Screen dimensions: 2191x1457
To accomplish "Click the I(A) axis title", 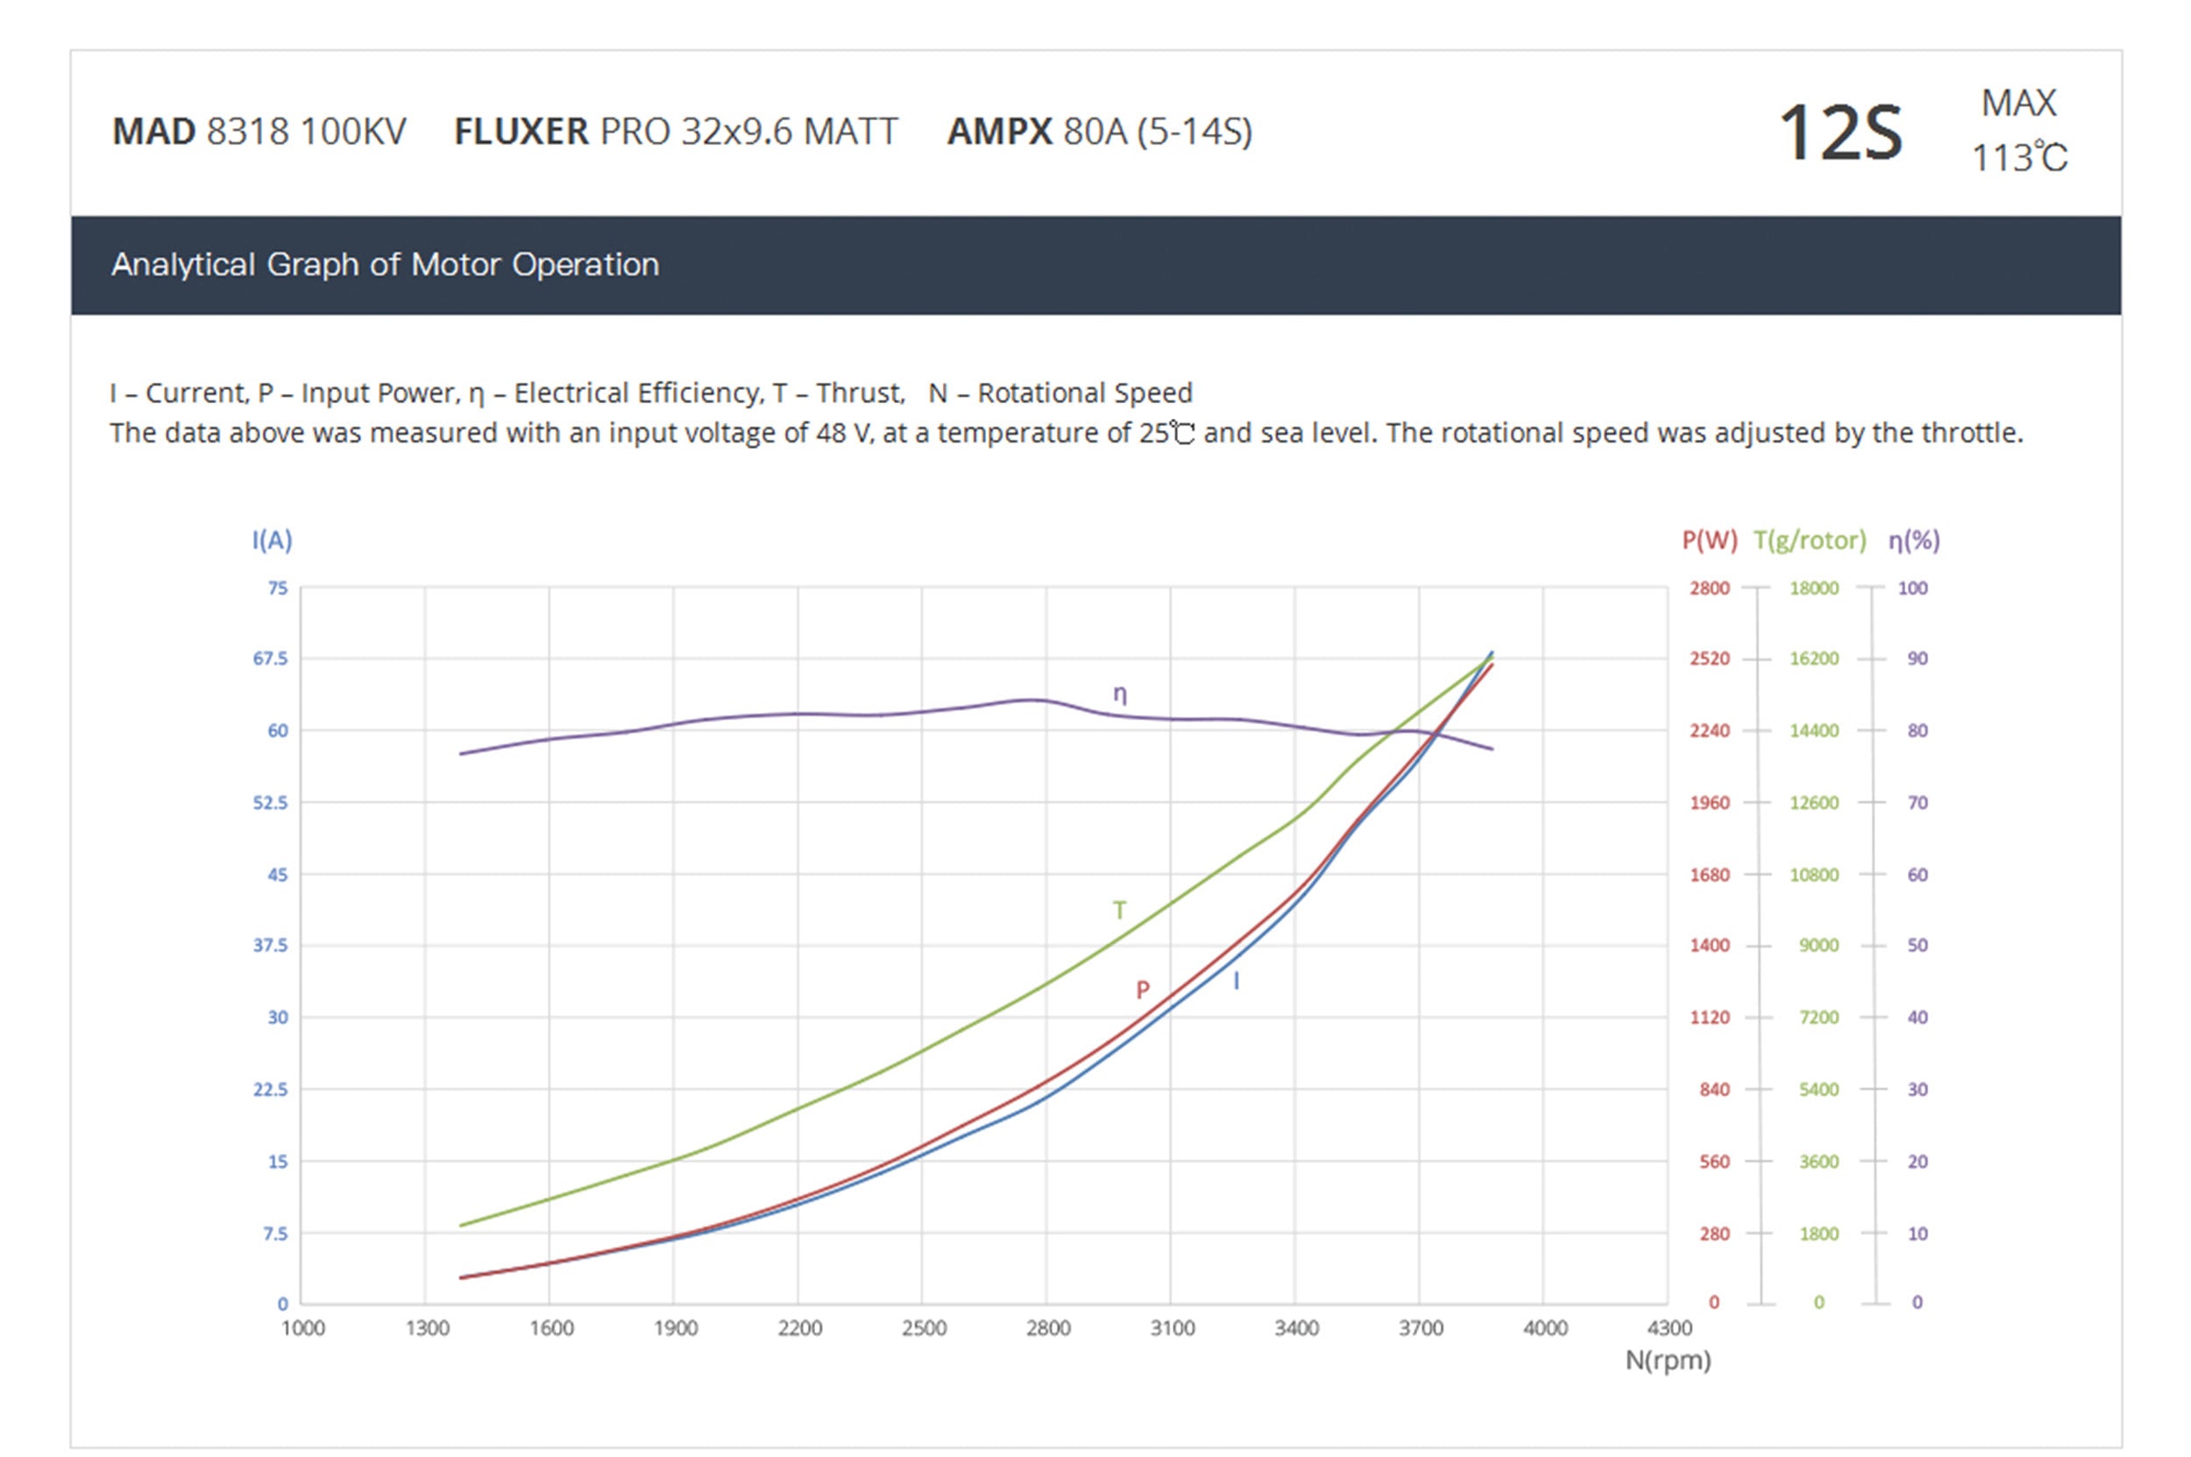I will 272,540.
